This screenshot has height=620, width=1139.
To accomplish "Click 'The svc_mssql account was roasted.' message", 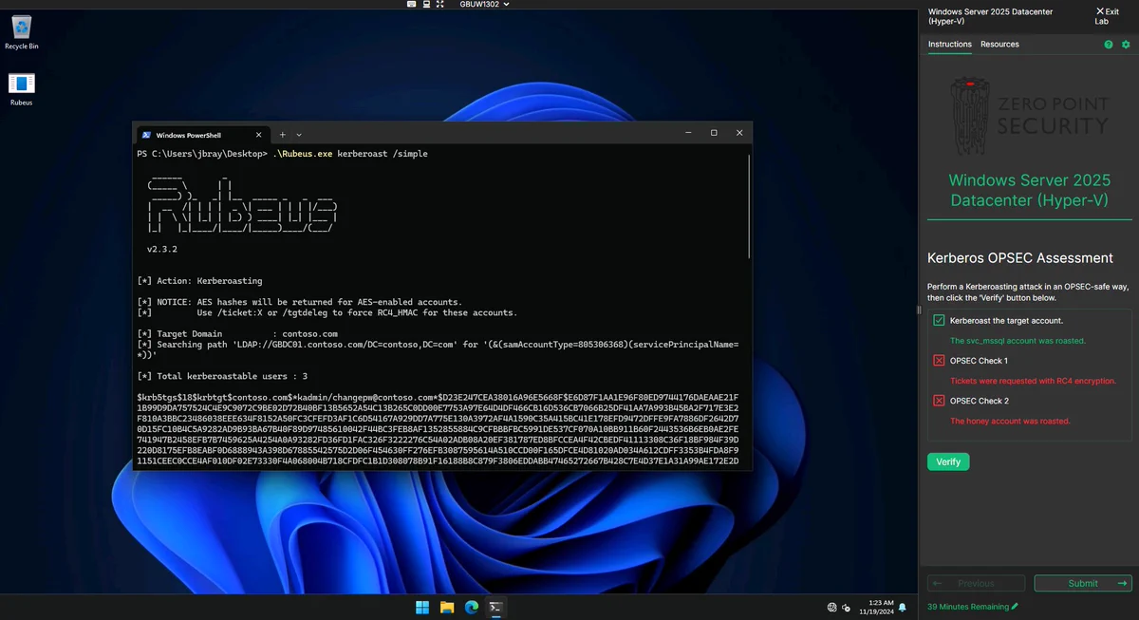I will click(x=1018, y=341).
